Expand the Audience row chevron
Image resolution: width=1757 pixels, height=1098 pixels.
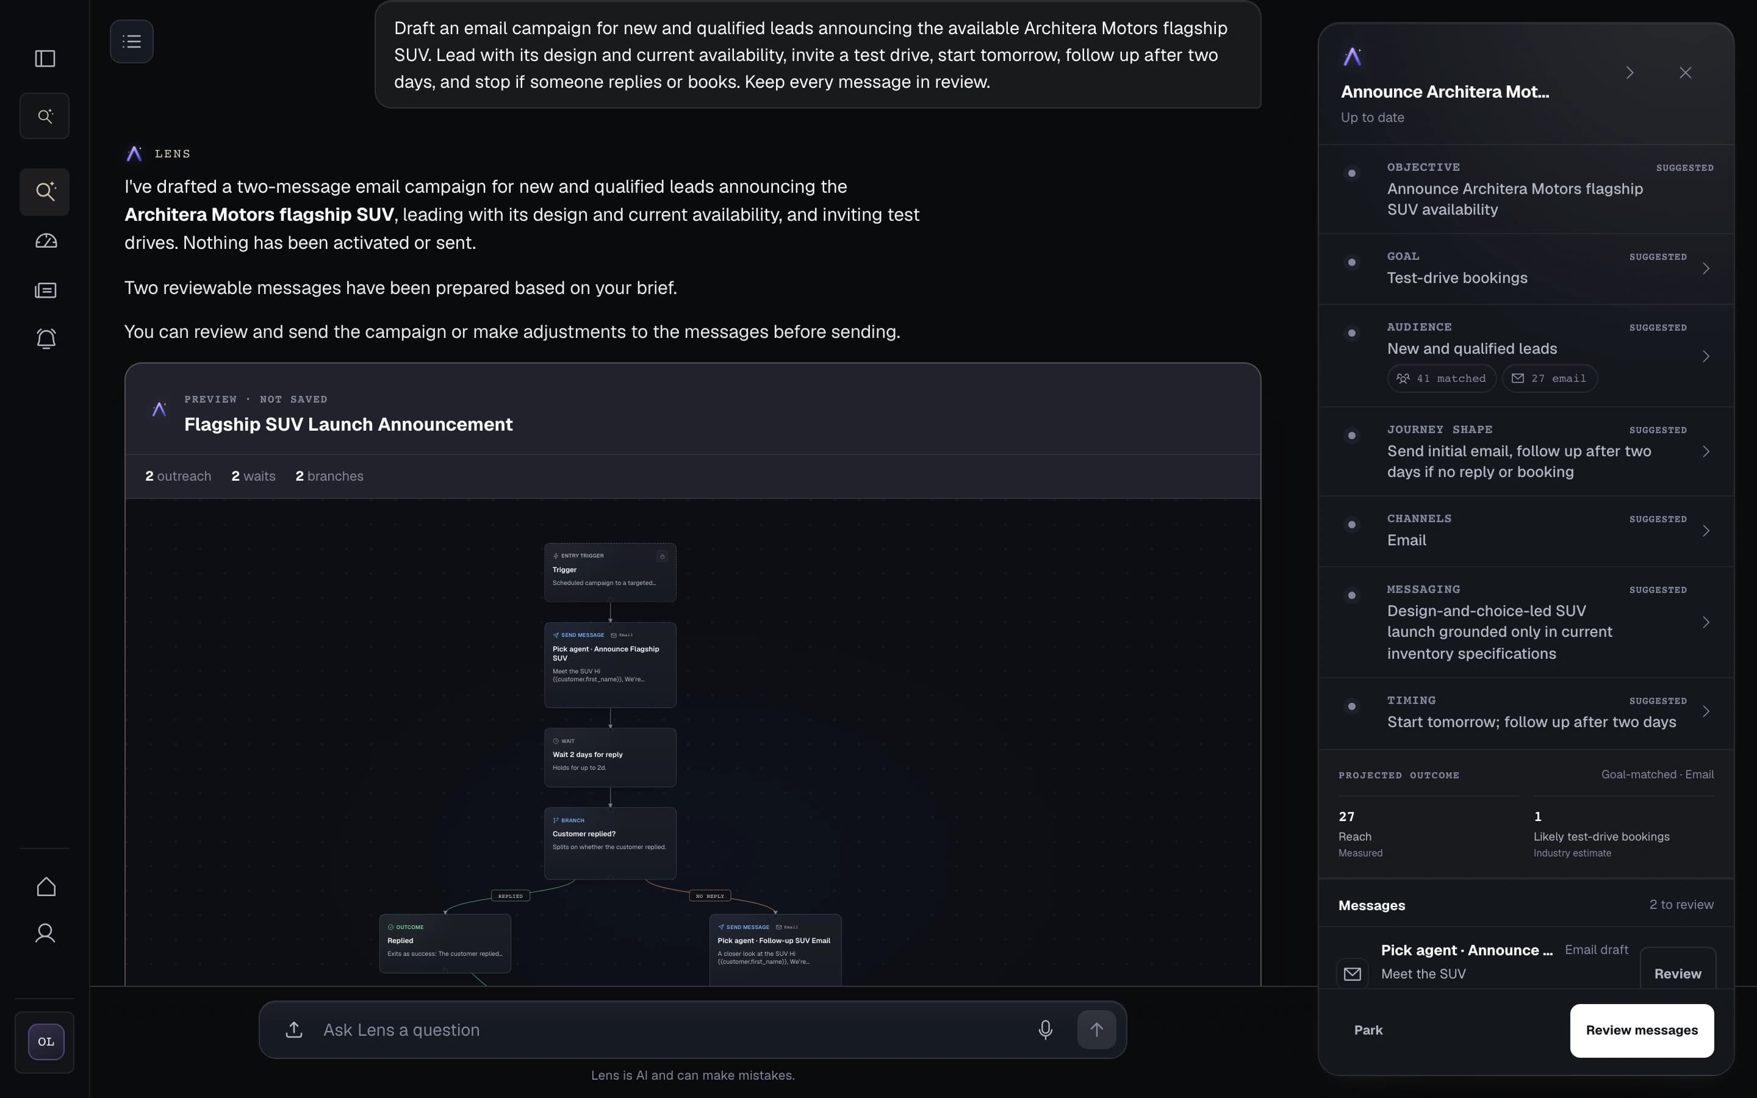pos(1706,357)
